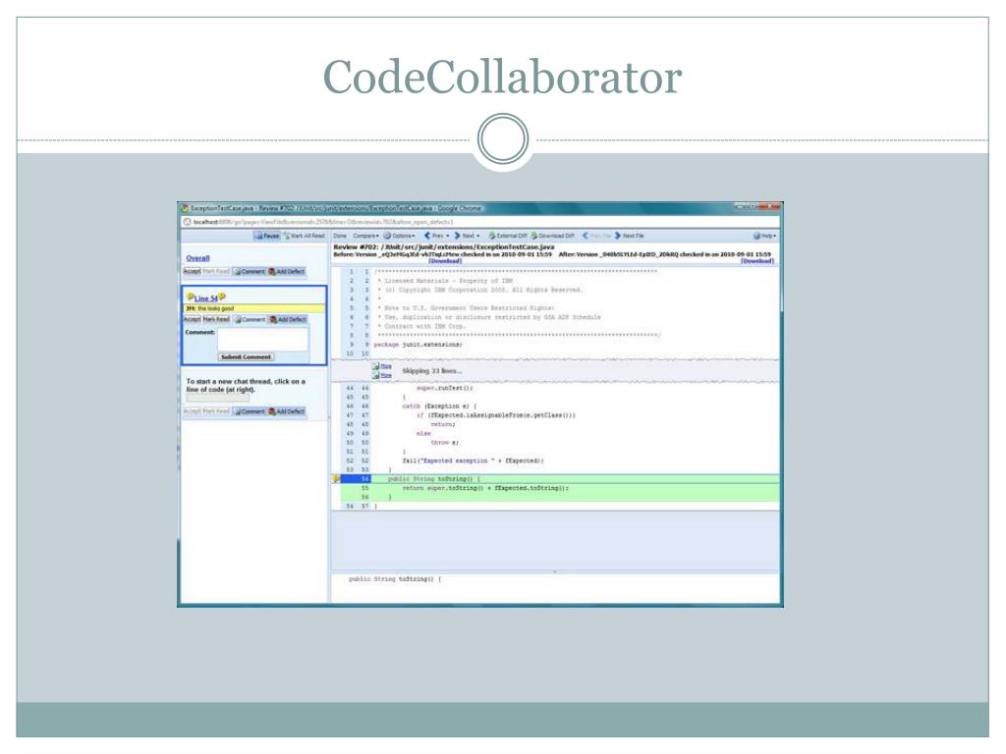1006x754 pixels.
Task: Click Comment under the Overall section
Action: pos(249,271)
